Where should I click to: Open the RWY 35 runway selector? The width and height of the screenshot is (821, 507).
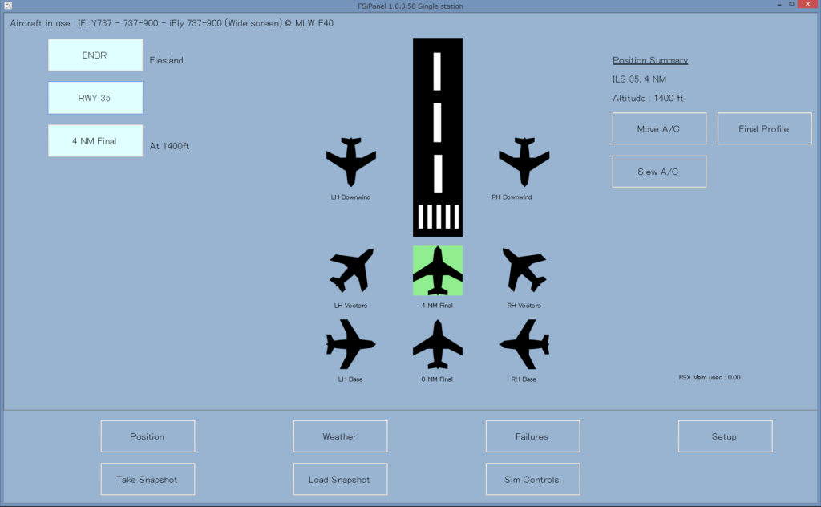click(x=95, y=97)
